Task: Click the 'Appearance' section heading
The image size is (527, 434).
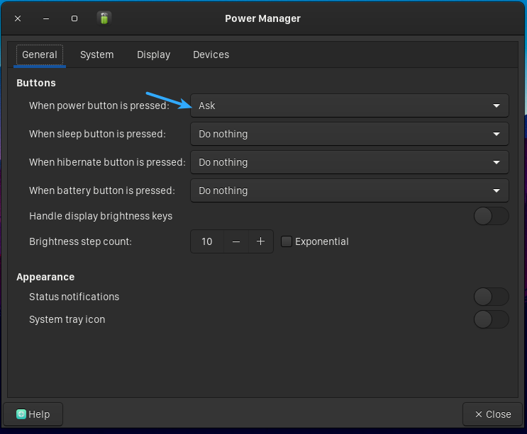Action: point(45,277)
